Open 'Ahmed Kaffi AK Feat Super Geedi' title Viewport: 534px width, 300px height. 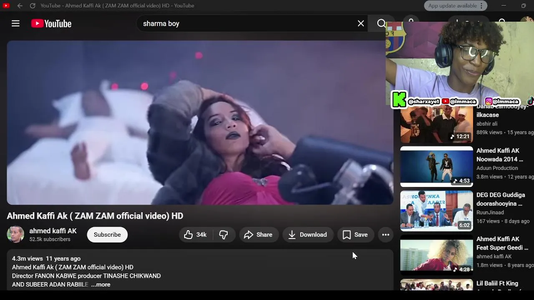tap(502, 243)
